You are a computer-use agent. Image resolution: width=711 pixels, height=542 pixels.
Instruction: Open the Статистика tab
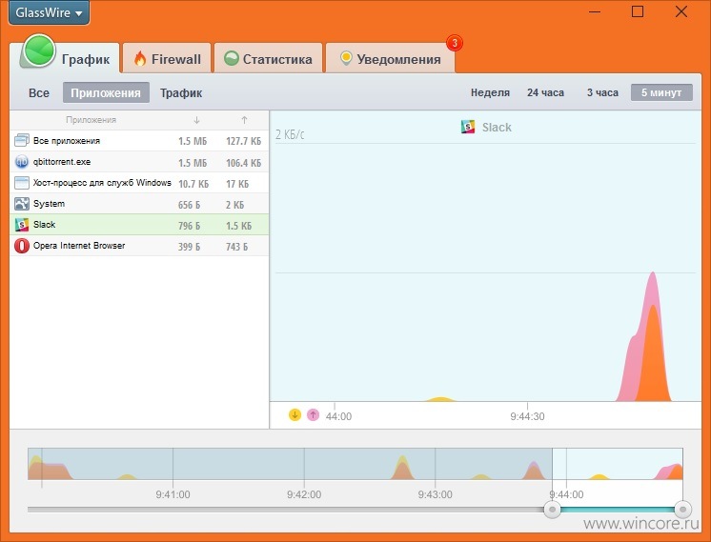[x=268, y=58]
